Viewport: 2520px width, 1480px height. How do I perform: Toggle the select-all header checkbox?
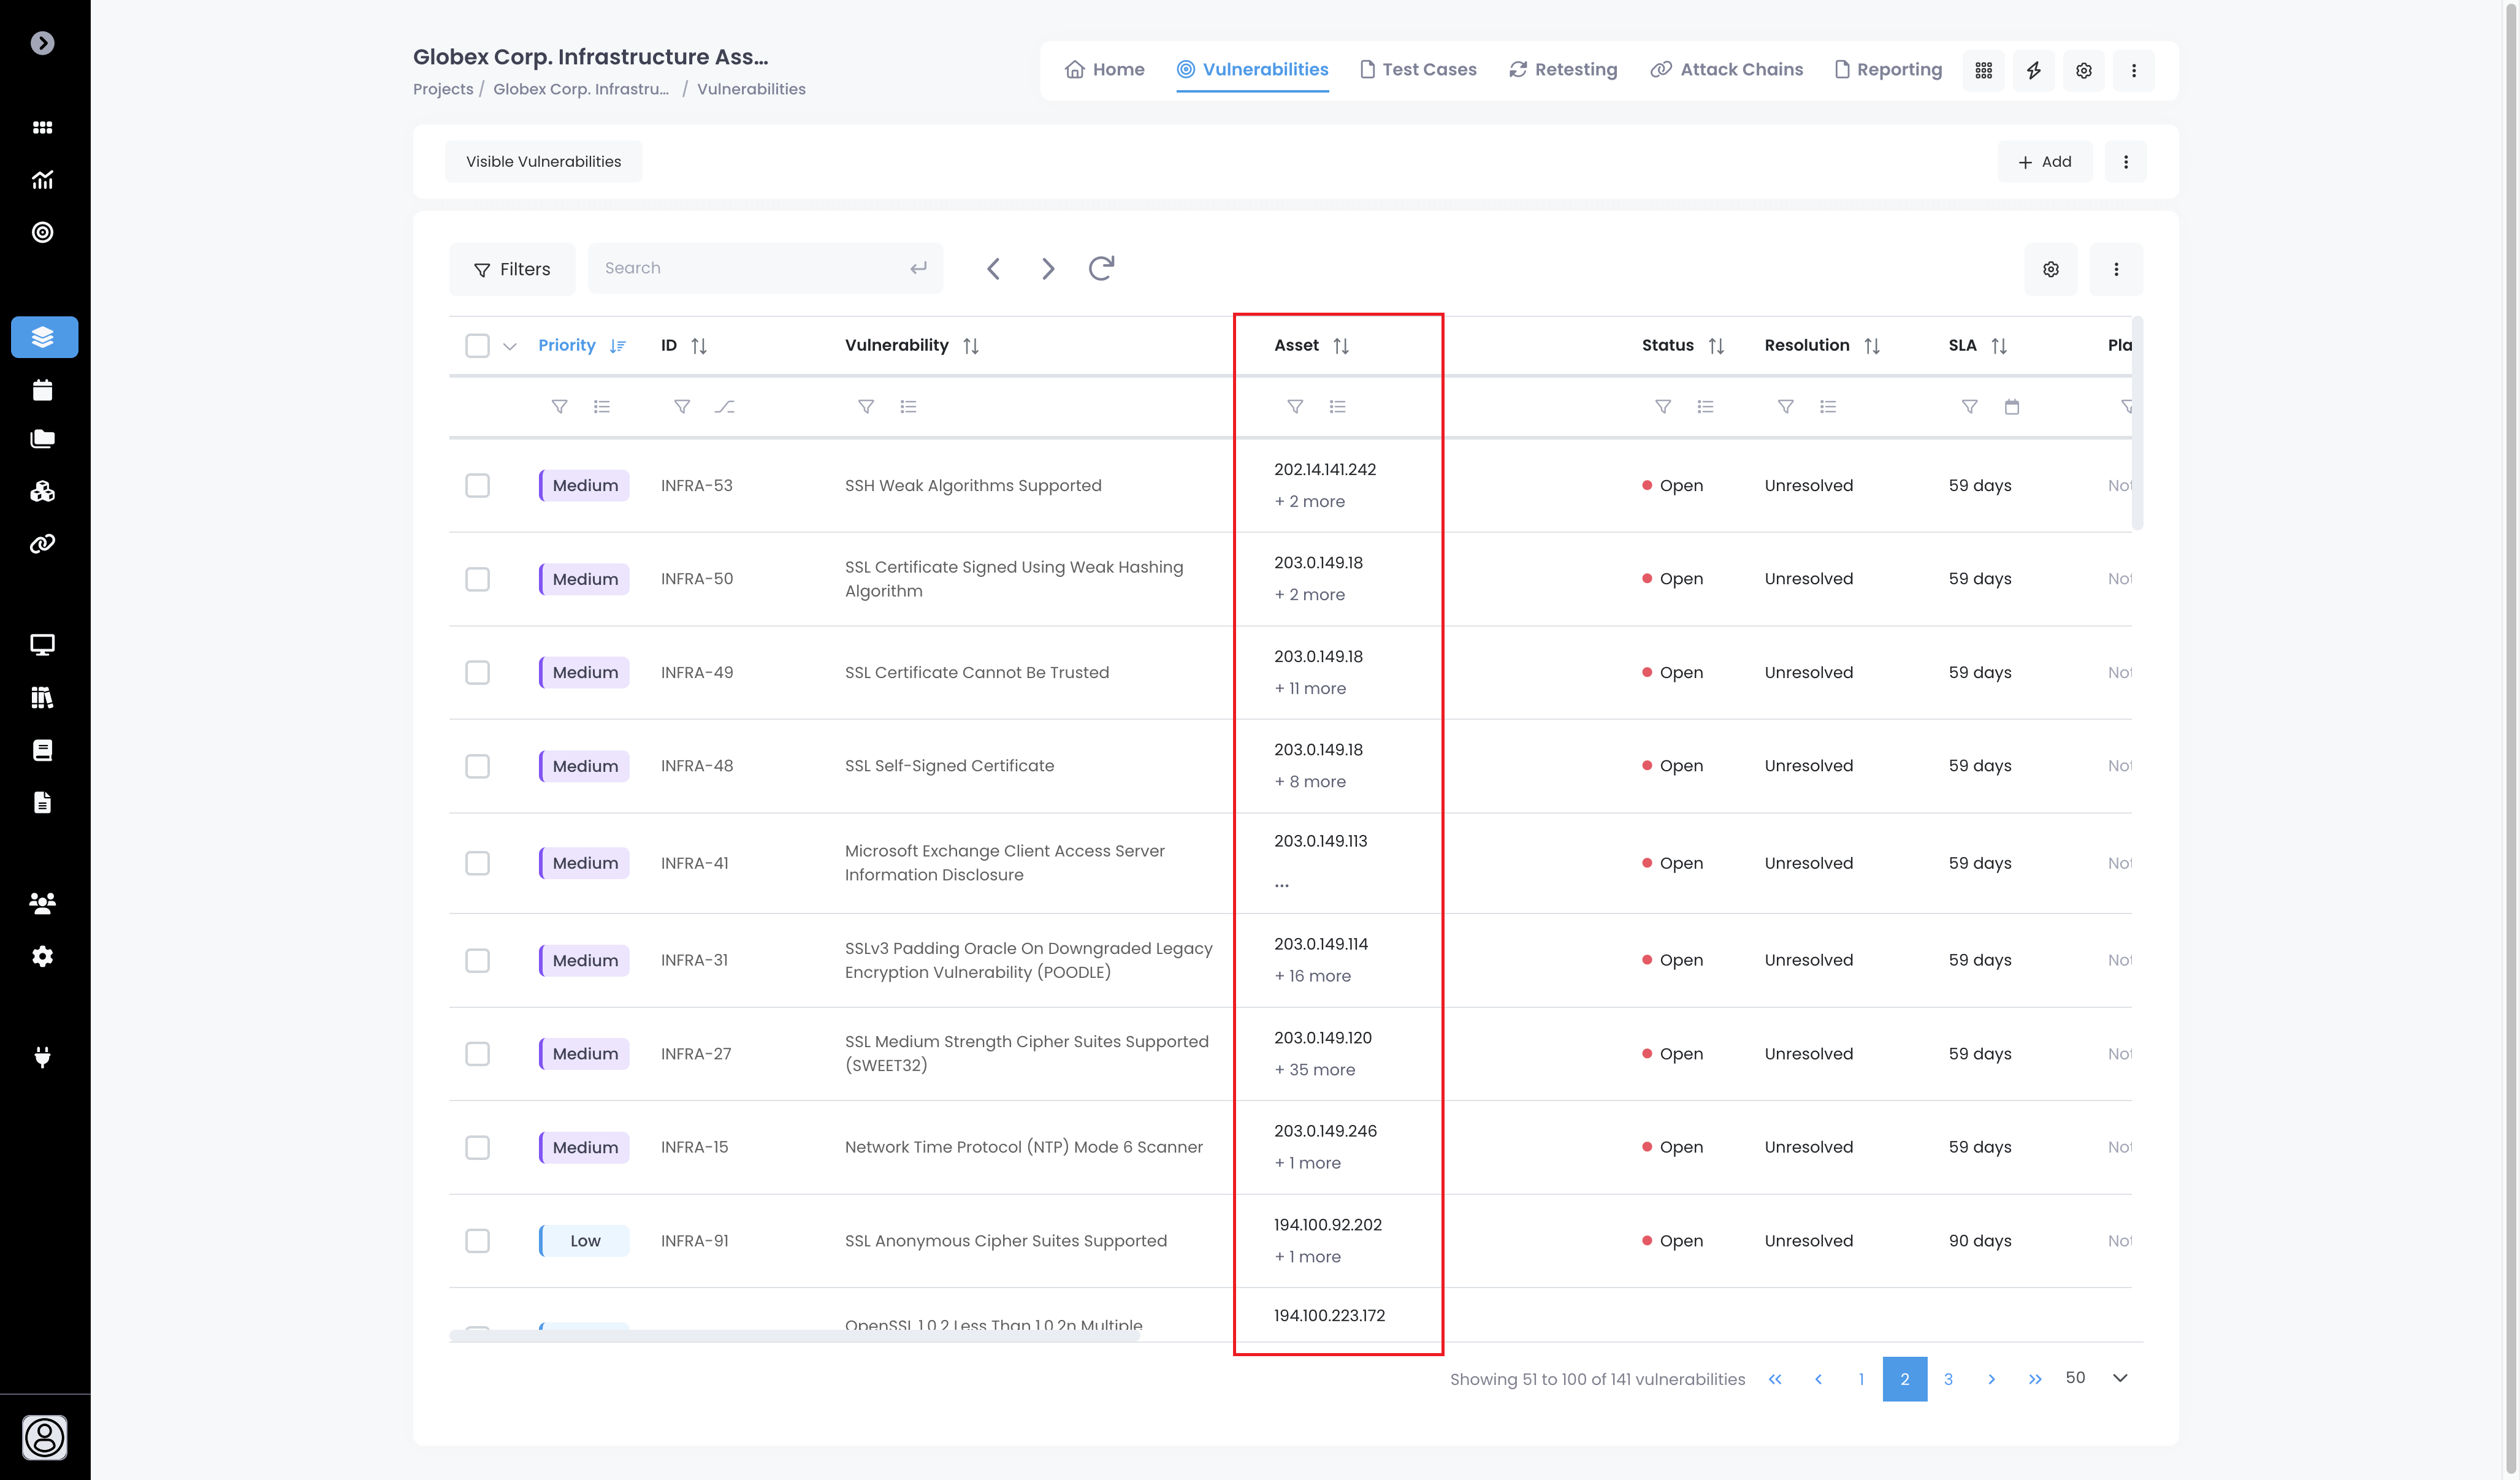coord(477,346)
